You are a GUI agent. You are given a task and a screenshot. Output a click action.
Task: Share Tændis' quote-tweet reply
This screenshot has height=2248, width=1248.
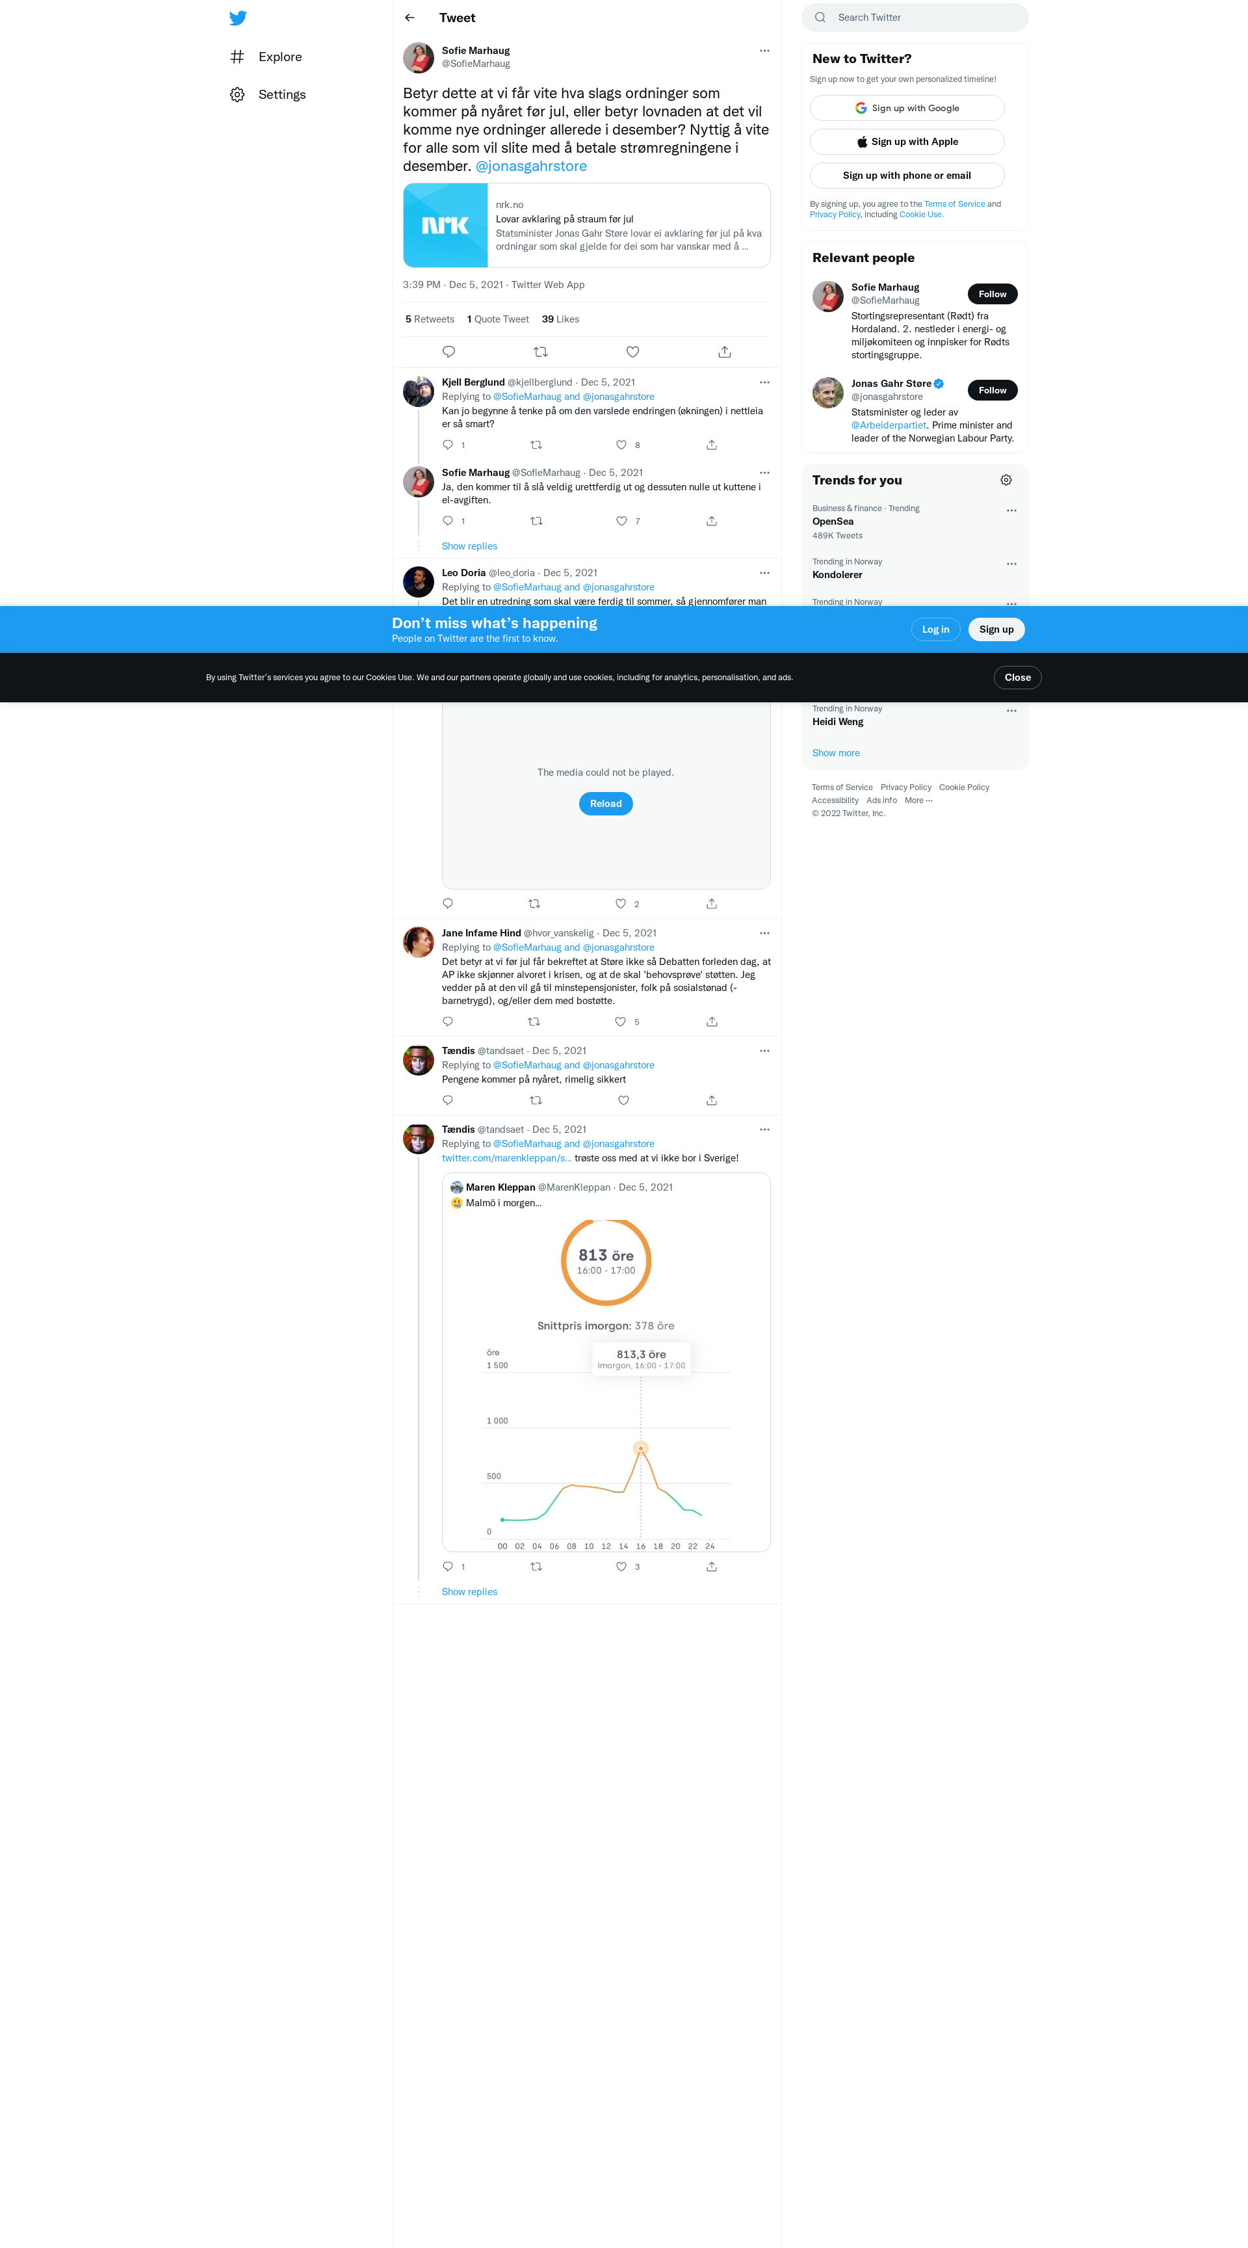point(712,1567)
